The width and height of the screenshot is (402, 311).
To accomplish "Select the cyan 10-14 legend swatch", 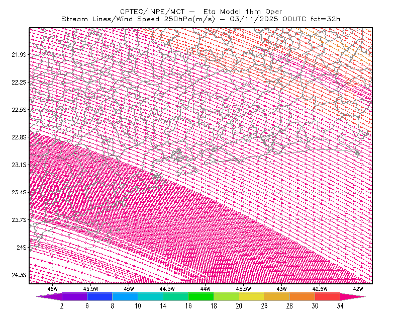I will click(x=150, y=296).
